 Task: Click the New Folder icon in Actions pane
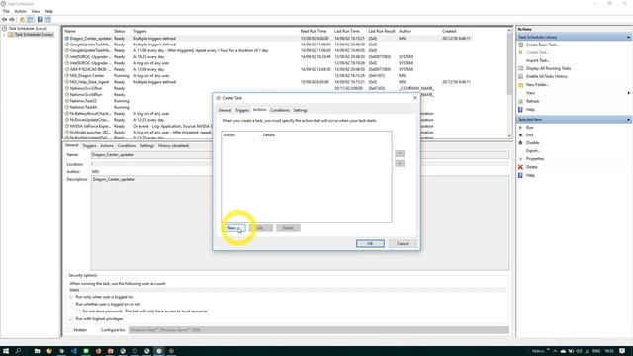[521, 85]
